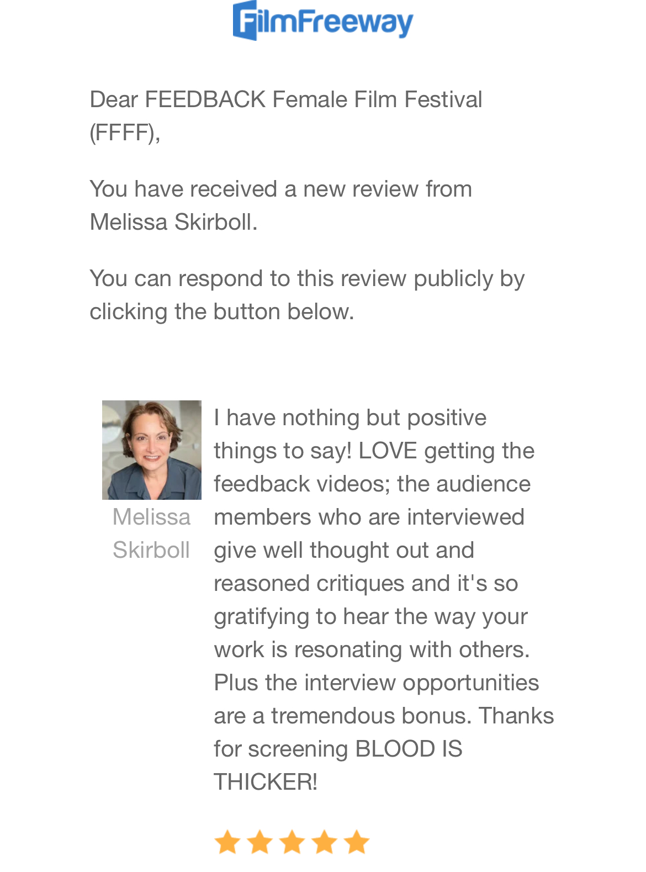Click the '(FFFF),' text in the greeting
646x872 pixels.
(x=125, y=133)
